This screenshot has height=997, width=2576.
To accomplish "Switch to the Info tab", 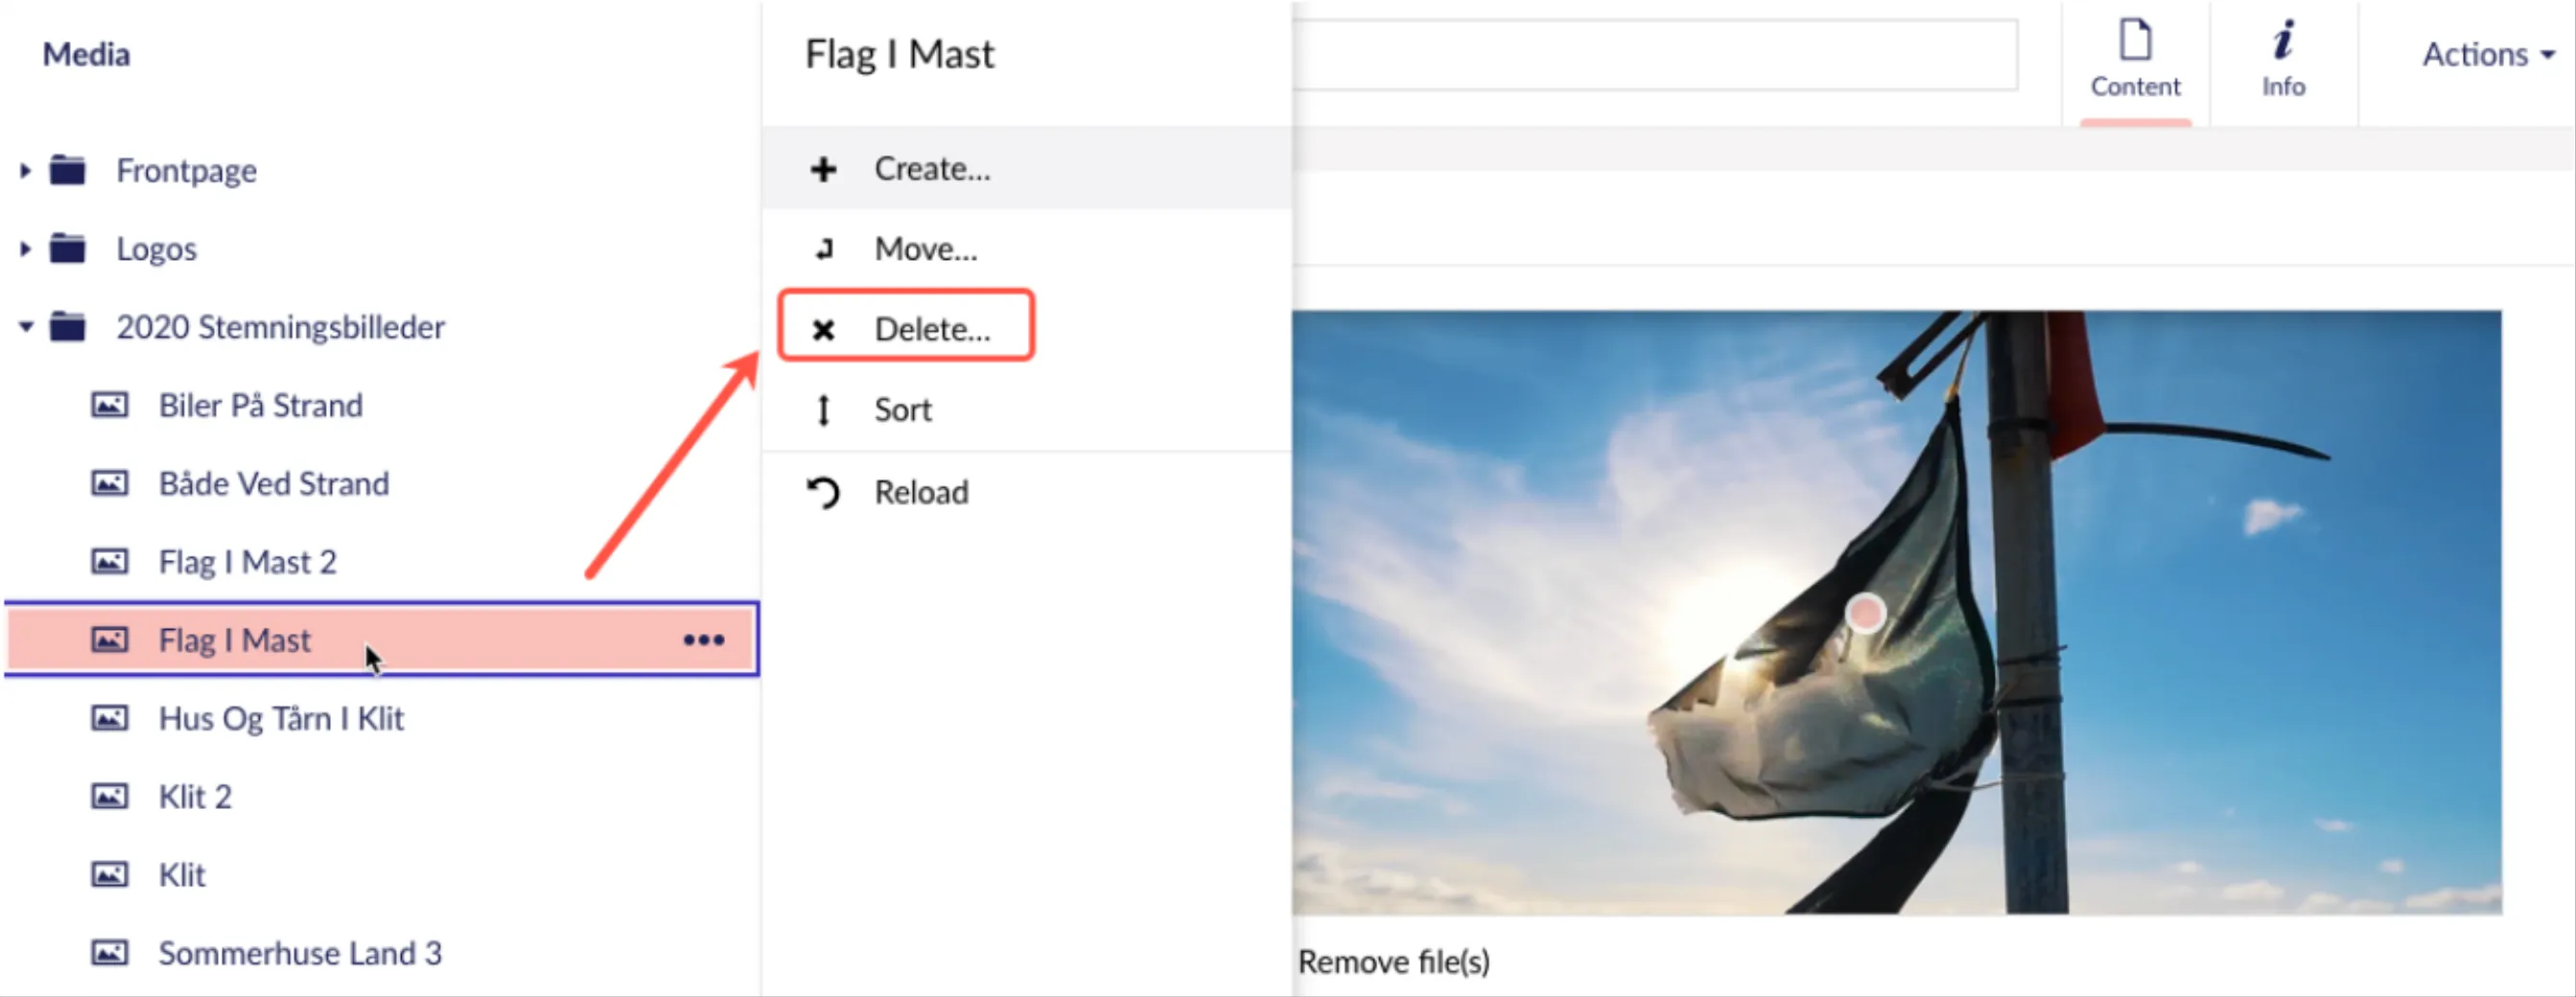I will pos(2283,60).
